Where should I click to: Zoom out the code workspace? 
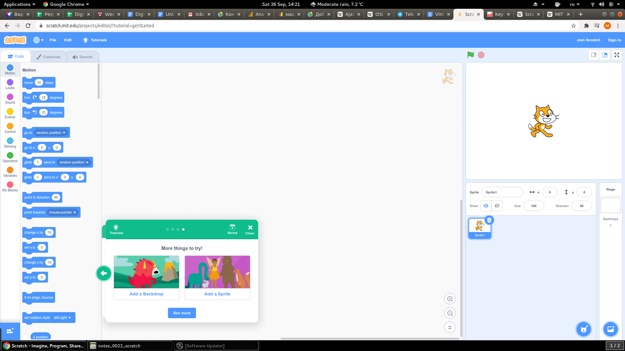[x=449, y=313]
